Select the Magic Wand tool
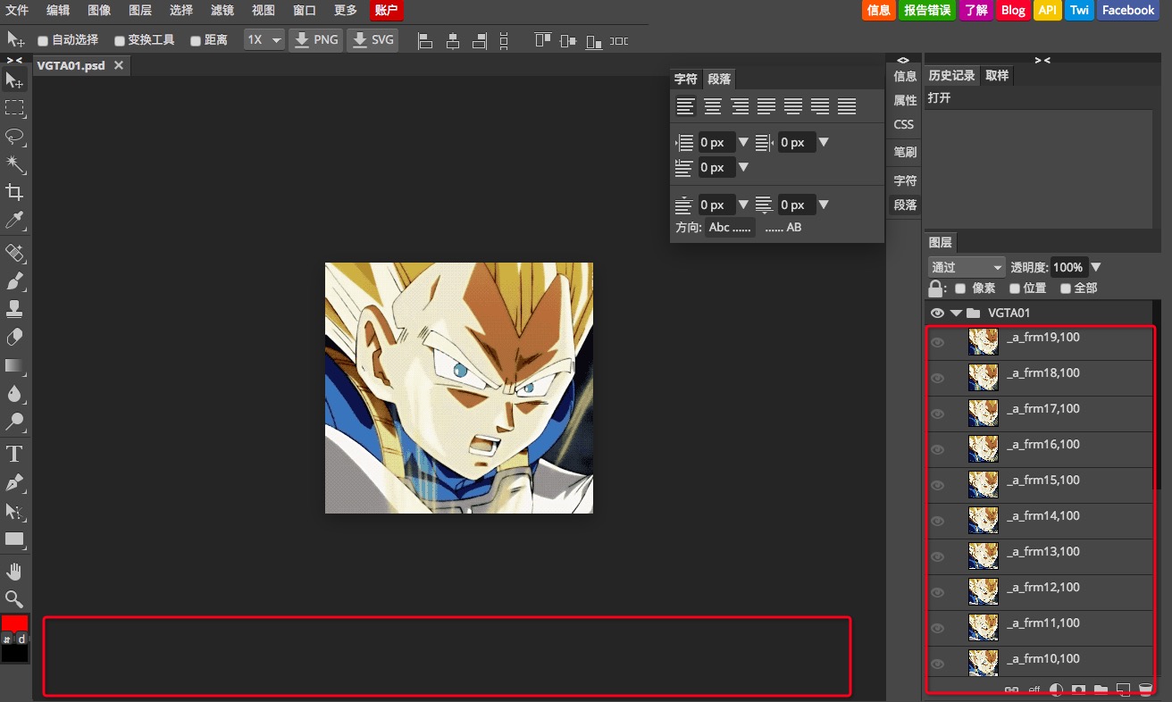This screenshot has height=702, width=1172. tap(14, 164)
